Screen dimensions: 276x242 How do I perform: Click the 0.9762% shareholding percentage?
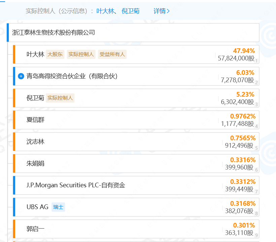tap(243, 116)
